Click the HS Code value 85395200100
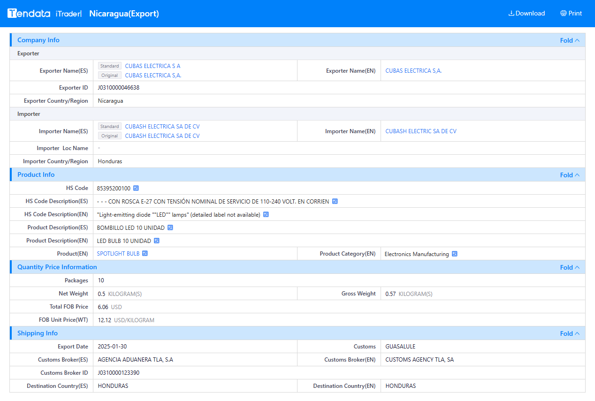This screenshot has height=401, width=595. pyautogui.click(x=114, y=188)
